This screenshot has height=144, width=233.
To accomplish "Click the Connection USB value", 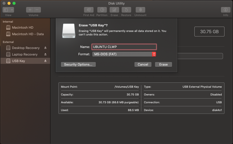I will tap(219, 102).
